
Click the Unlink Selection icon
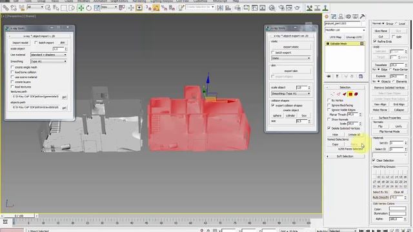14,8
